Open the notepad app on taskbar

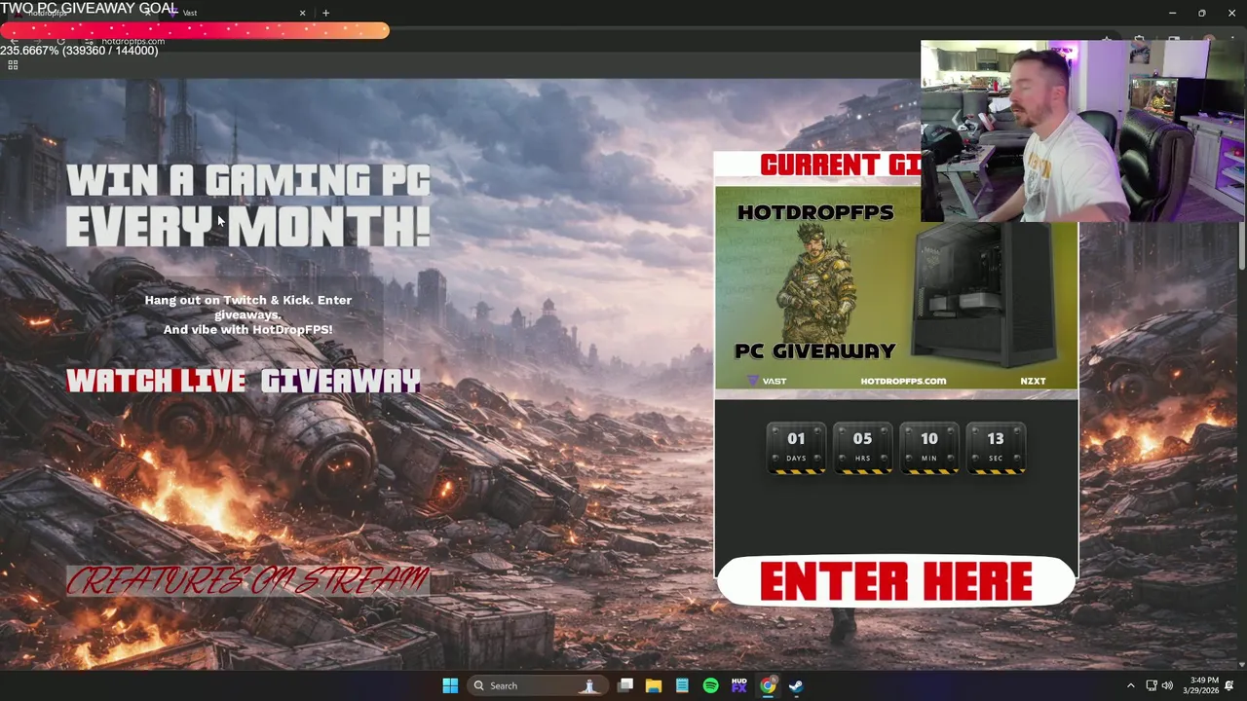(682, 685)
